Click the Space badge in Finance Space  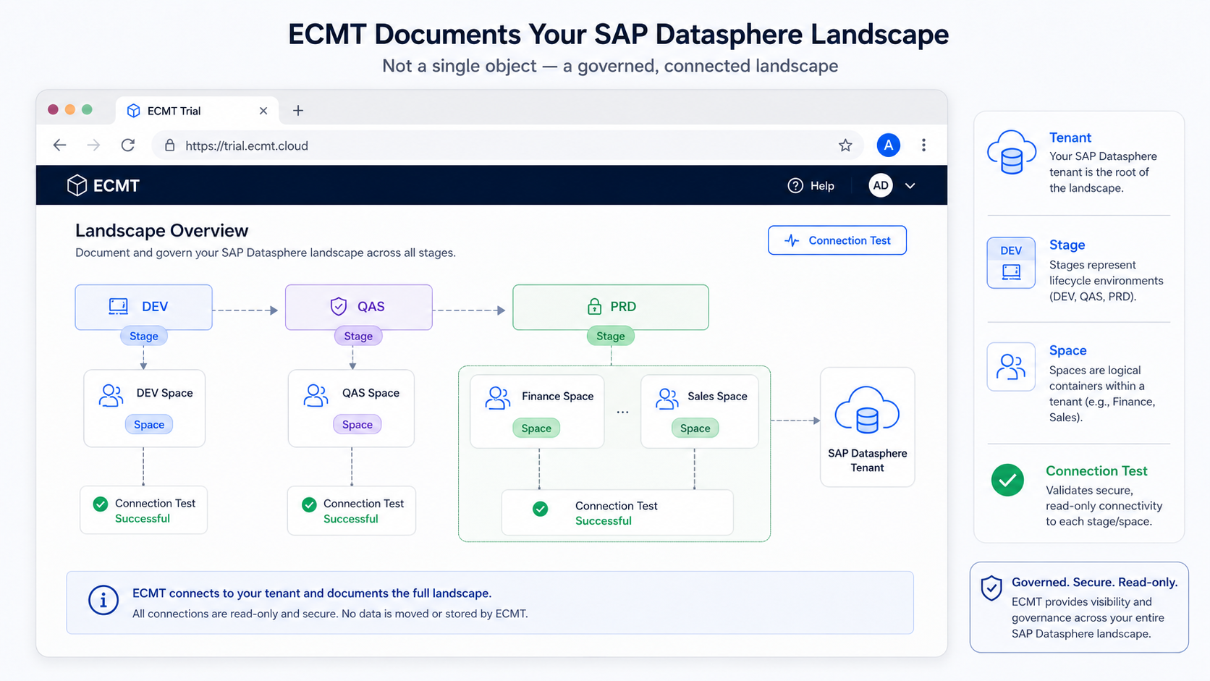[x=536, y=428]
